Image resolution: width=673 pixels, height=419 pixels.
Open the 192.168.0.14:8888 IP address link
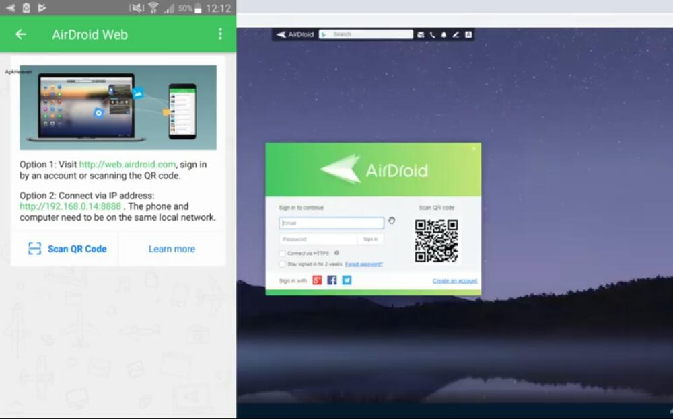point(71,206)
